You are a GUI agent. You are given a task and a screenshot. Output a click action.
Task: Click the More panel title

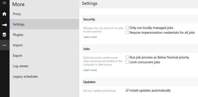click(x=18, y=4)
